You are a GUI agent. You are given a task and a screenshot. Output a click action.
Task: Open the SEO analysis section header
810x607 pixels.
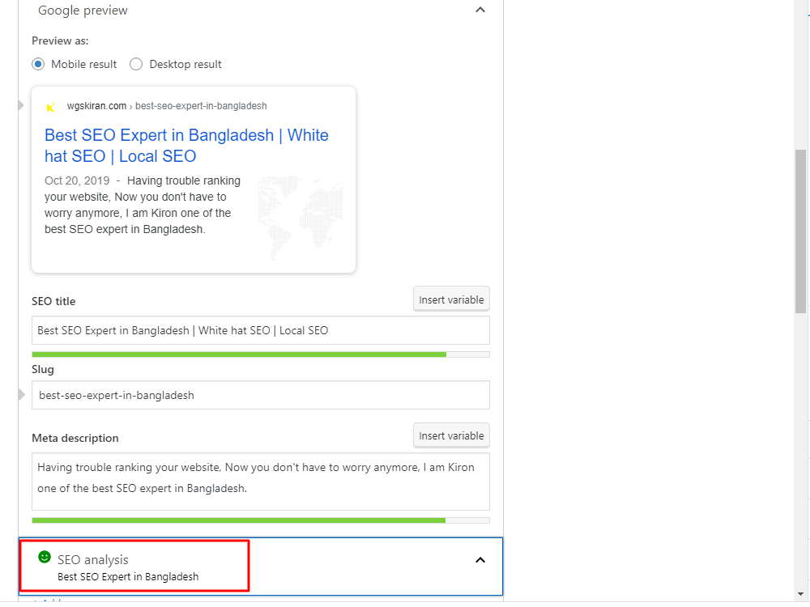[x=260, y=567]
